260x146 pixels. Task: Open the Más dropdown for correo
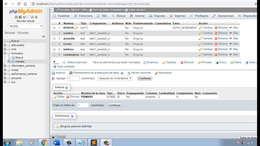pyautogui.click(x=234, y=44)
